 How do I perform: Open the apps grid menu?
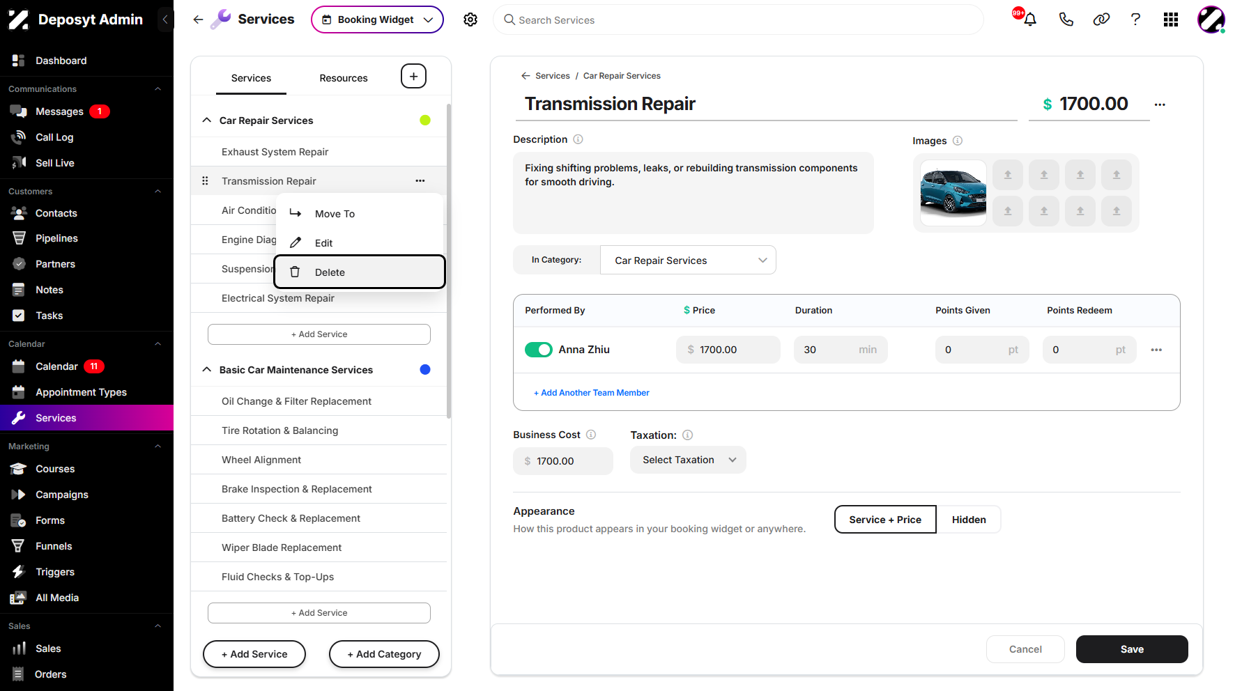[x=1171, y=20]
